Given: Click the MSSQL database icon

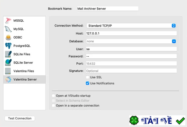Looking at the screenshot, I should tap(8, 21).
